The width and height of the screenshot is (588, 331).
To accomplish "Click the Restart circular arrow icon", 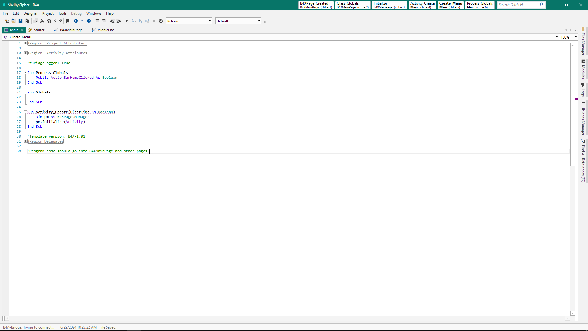I will point(161,21).
